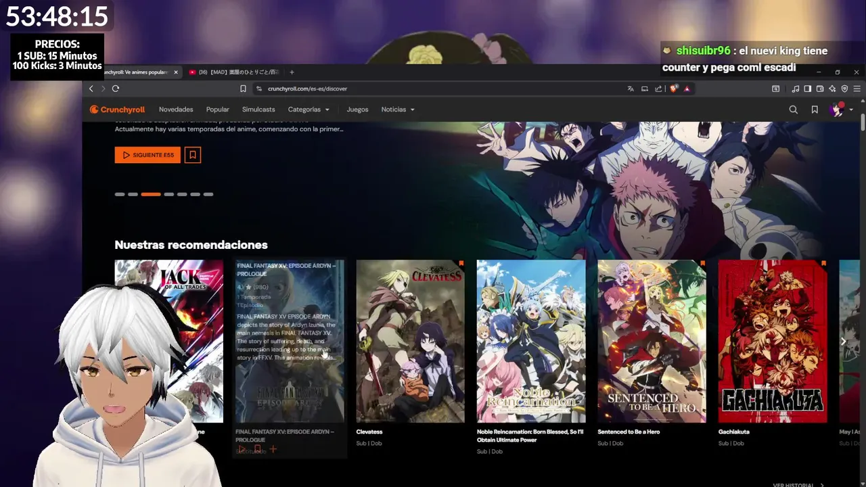This screenshot has width=866, height=487.
Task: Click the tab search icon in the browser toolbar
Action: click(x=776, y=89)
